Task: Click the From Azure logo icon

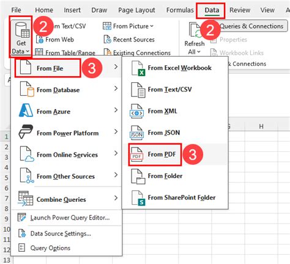Action: click(26, 110)
